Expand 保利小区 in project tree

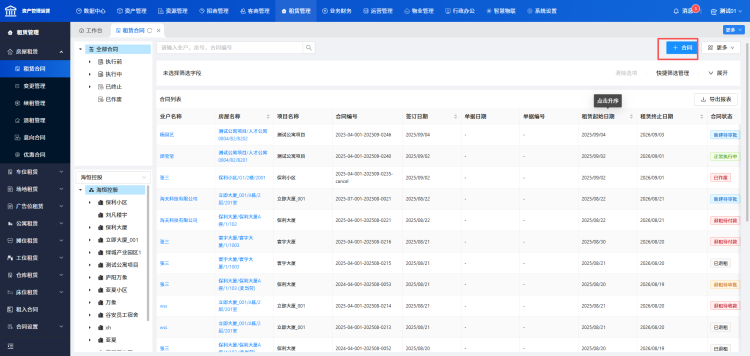pos(89,202)
